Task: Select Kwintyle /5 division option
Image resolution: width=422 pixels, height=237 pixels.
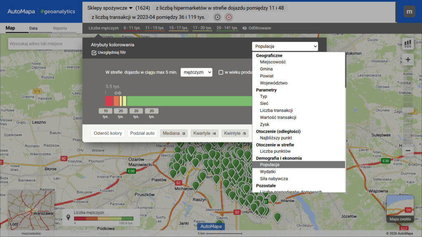Action: (235, 133)
